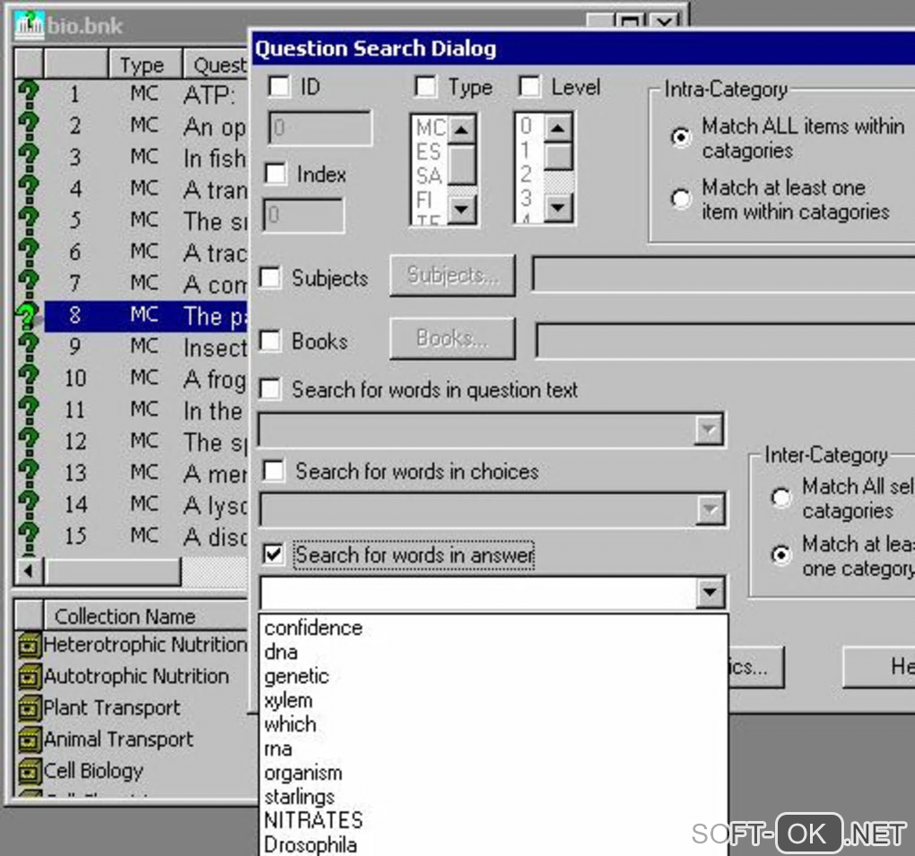The image size is (915, 856).
Task: Enable Search for words in question text
Action: tap(270, 389)
